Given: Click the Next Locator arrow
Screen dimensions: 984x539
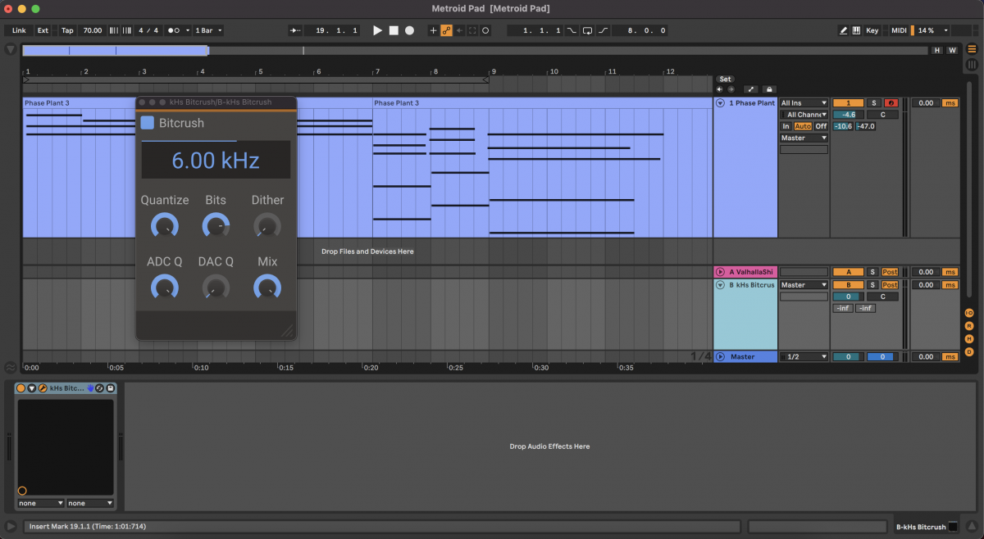Looking at the screenshot, I should pyautogui.click(x=731, y=89).
